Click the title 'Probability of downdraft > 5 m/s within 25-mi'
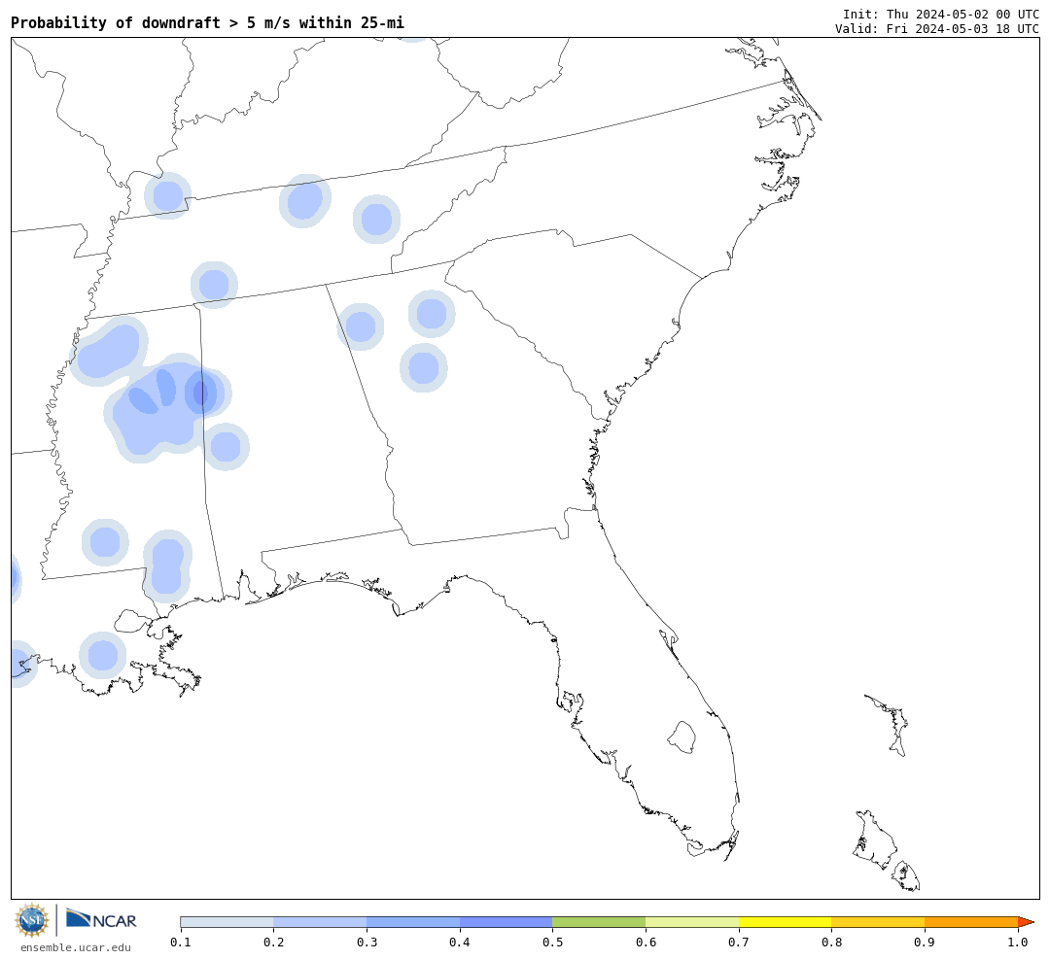This screenshot has width=1050, height=960. point(208,22)
